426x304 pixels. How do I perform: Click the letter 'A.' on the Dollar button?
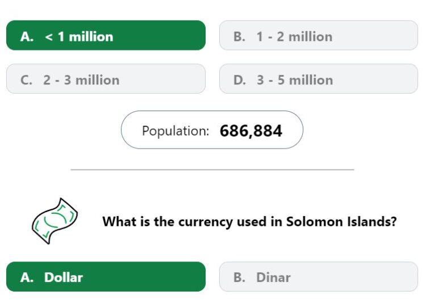coord(27,277)
